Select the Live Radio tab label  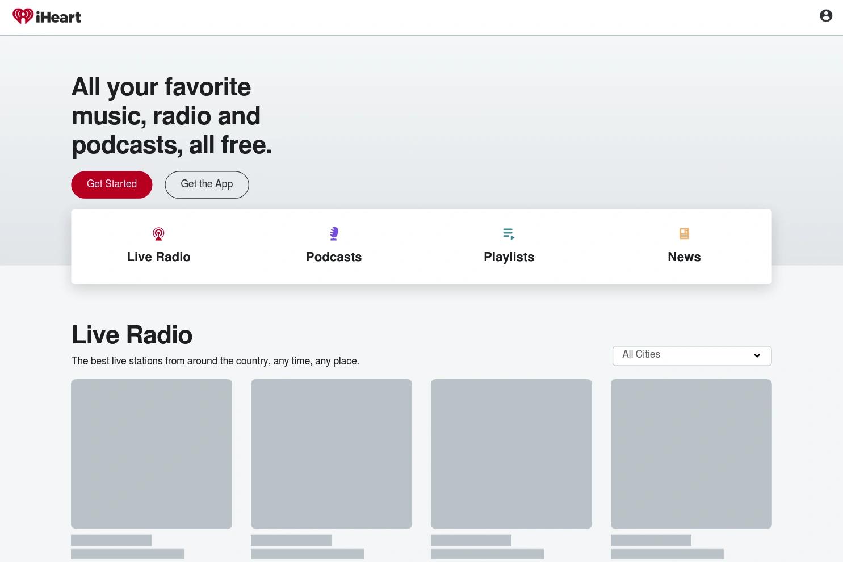[158, 257]
